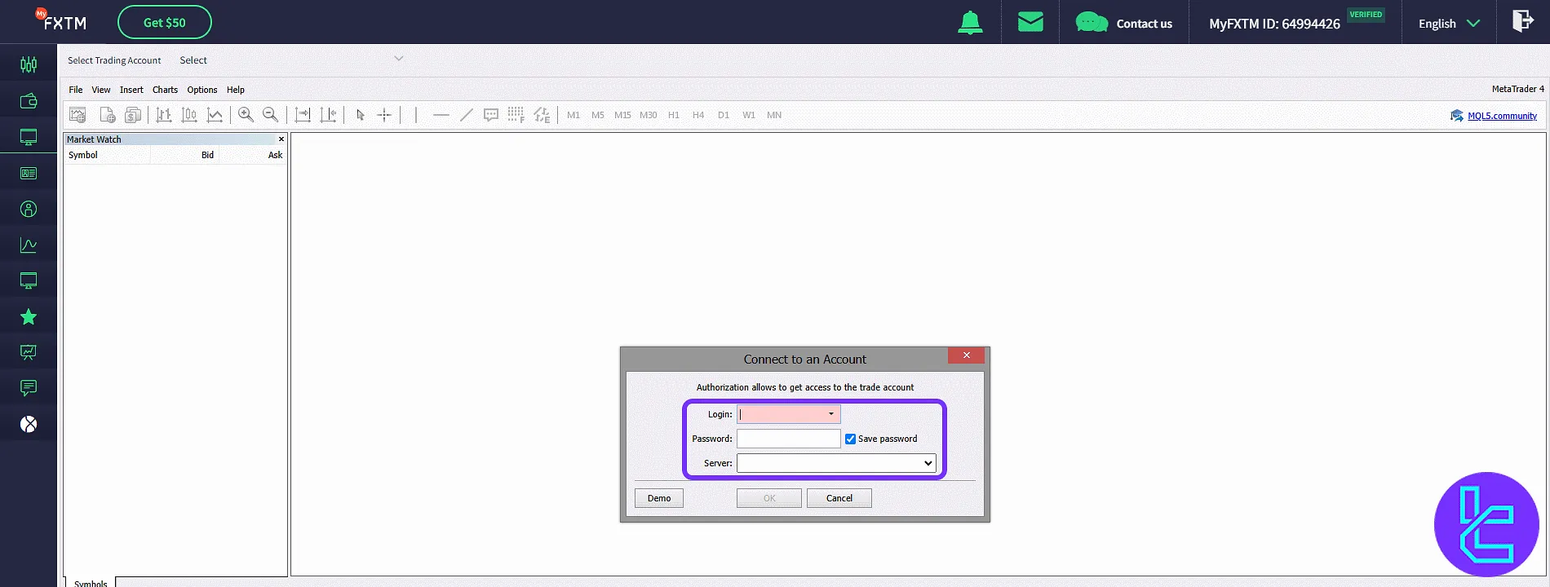
Task: Expand the Server dropdown
Action: 928,463
